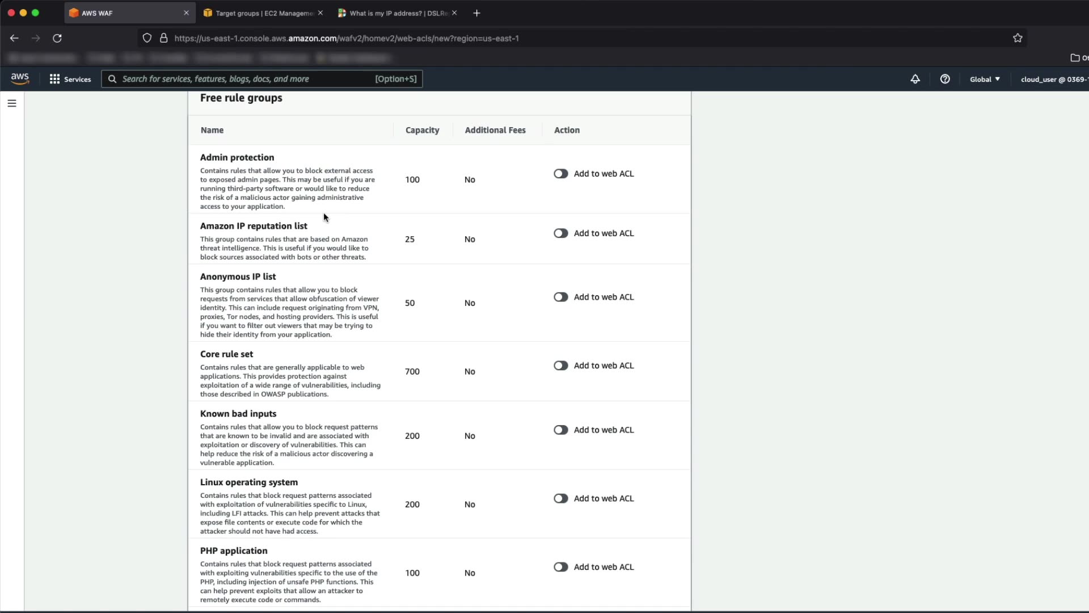The image size is (1089, 613).
Task: Open a new browser tab
Action: pos(476,13)
